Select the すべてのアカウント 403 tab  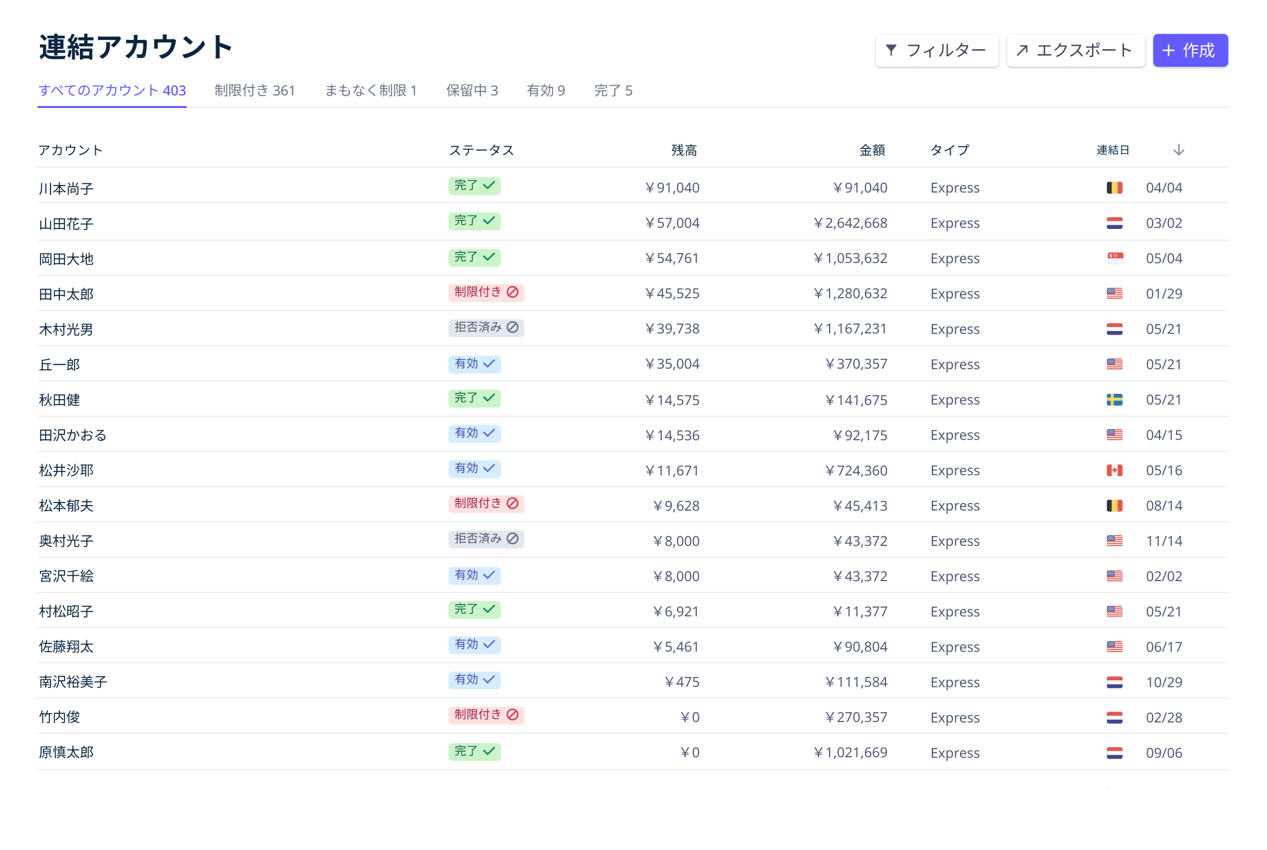[112, 90]
